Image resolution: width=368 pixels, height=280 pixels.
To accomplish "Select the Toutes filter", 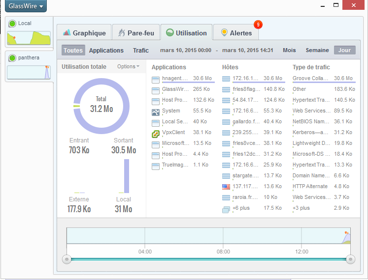I will pyautogui.click(x=73, y=50).
